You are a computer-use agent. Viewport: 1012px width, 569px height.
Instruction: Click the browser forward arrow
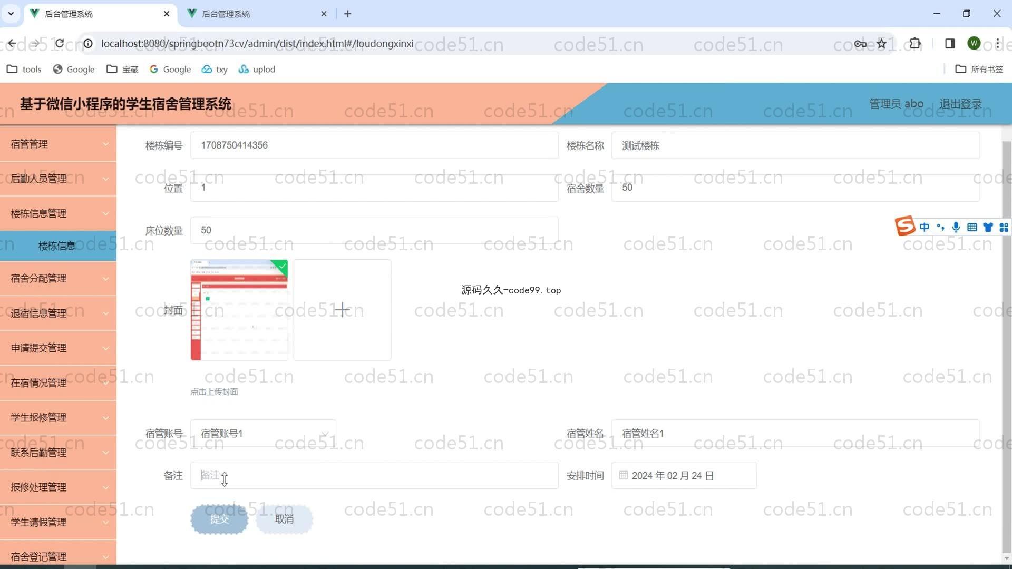35,43
